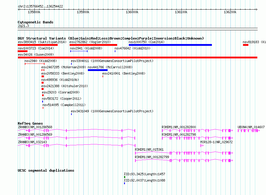Viewport: 266px width, 195px height.
Task: Click the R3HDM1|NM_001282799 transcript label
Action: pos(152,157)
